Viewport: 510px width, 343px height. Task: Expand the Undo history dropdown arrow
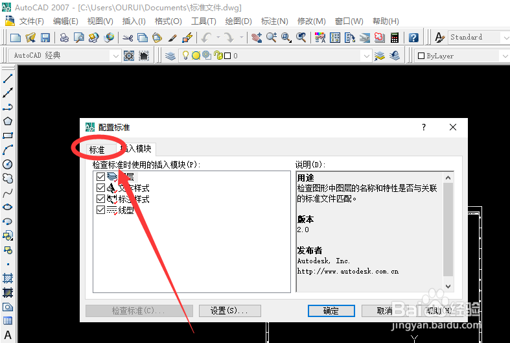(x=218, y=38)
